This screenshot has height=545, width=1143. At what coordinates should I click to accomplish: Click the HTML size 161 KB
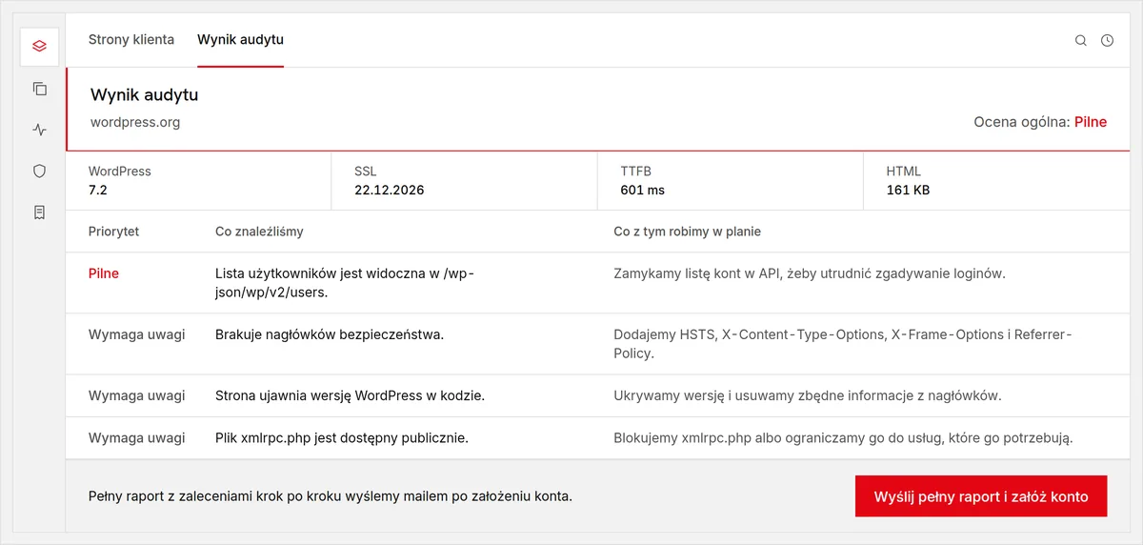click(908, 190)
